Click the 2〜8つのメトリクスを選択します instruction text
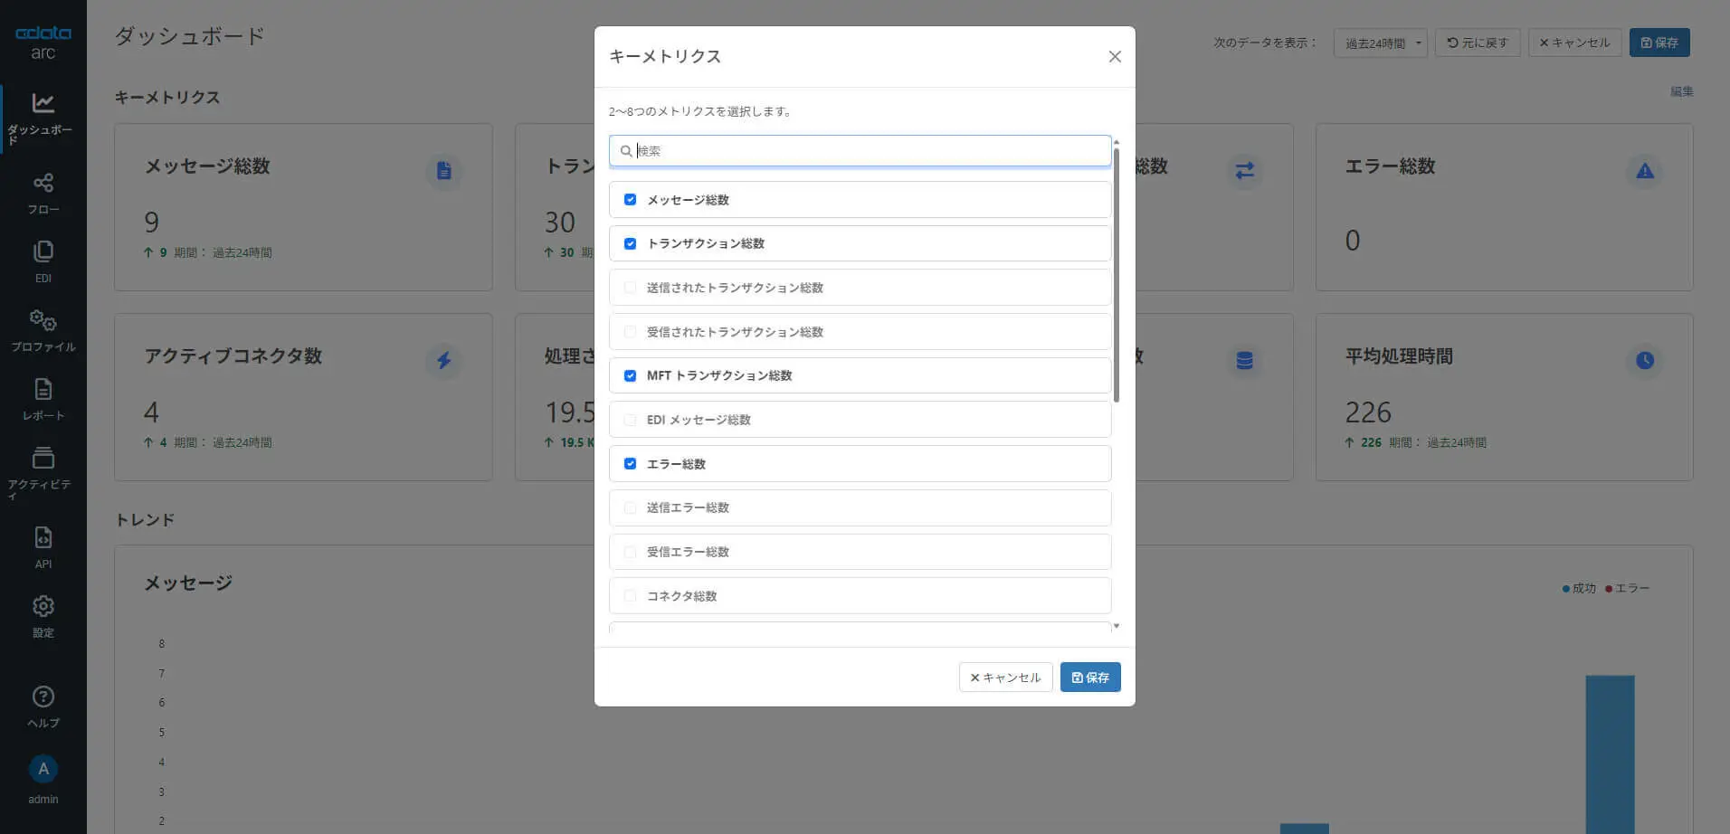Viewport: 1730px width, 834px height. [x=701, y=111]
